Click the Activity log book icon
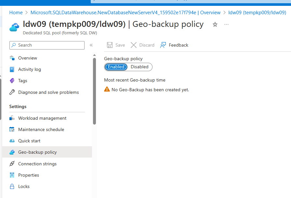Image resolution: width=291 pixels, height=198 pixels. 12,70
